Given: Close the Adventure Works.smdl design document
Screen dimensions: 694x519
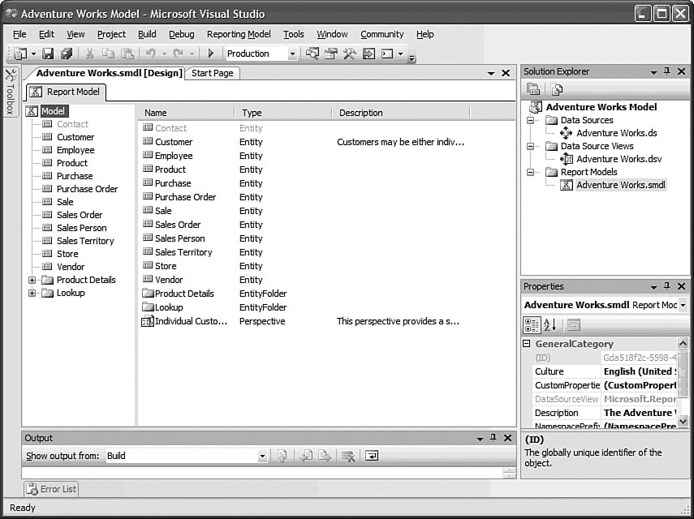Looking at the screenshot, I should [x=506, y=73].
